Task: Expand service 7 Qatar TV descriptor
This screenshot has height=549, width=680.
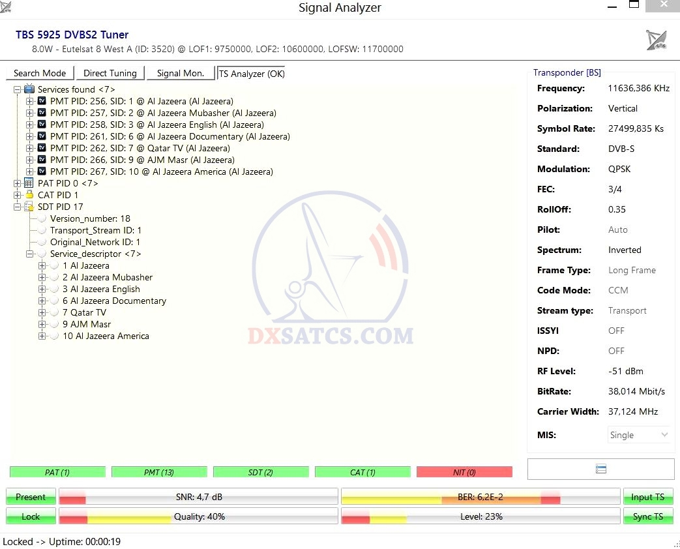Action: (x=42, y=312)
